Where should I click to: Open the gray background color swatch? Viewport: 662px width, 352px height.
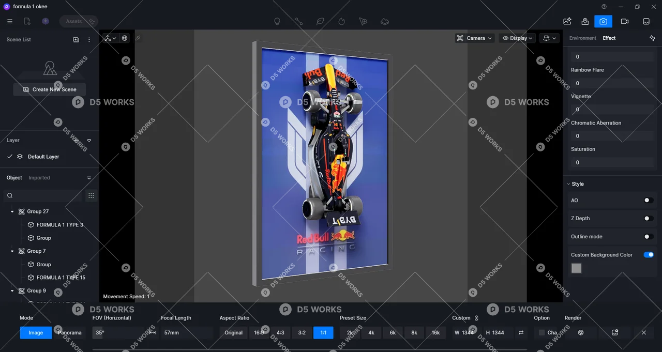(x=576, y=268)
